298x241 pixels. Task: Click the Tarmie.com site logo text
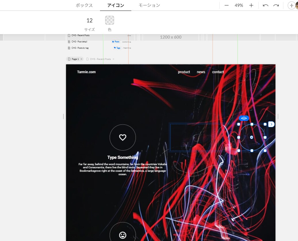(86, 72)
